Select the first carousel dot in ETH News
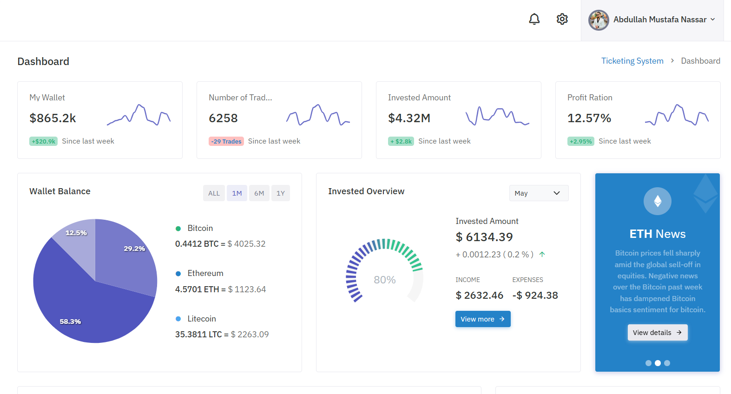Screen dimensions: 731x394 (648, 363)
